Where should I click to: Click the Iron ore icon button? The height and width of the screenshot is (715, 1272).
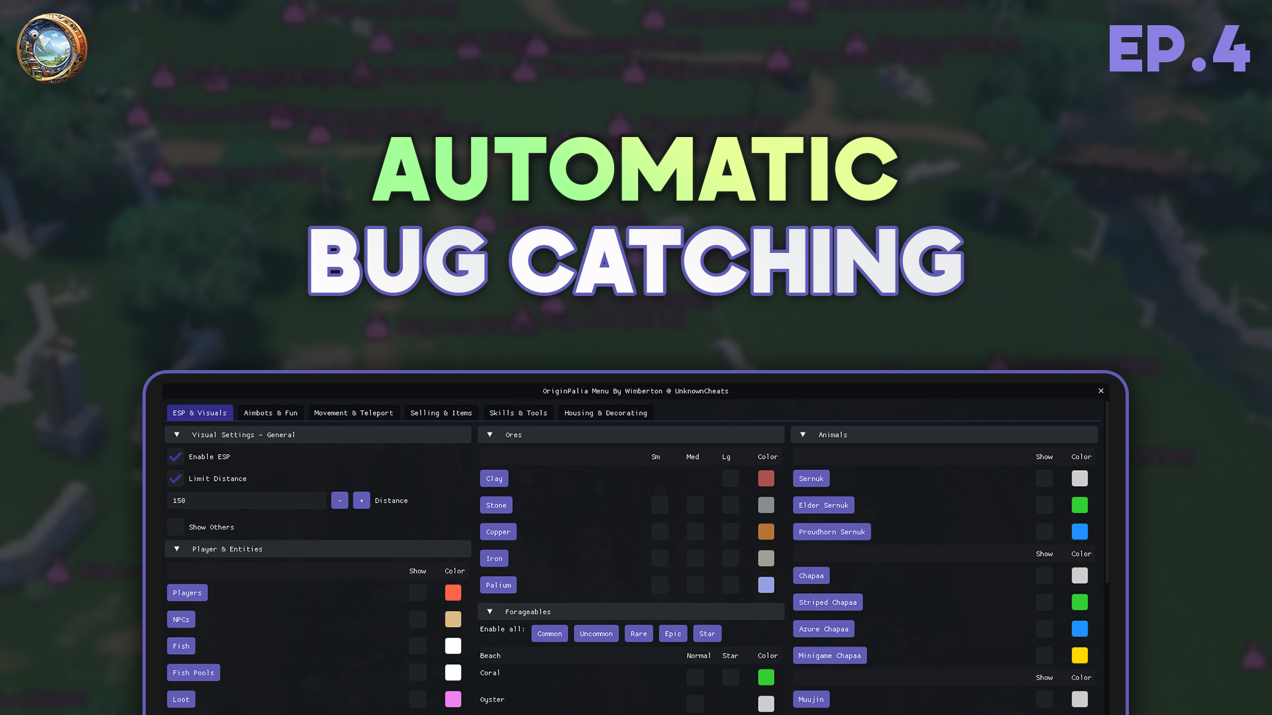pos(494,558)
